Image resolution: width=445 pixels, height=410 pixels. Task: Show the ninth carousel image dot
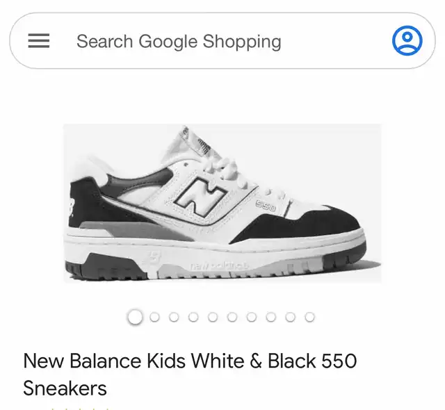pos(291,318)
